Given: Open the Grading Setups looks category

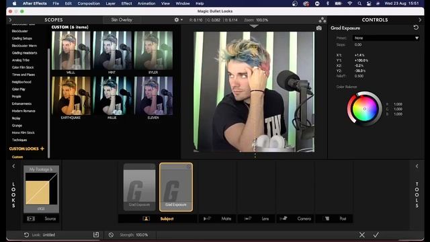Looking at the screenshot, I should 22,38.
